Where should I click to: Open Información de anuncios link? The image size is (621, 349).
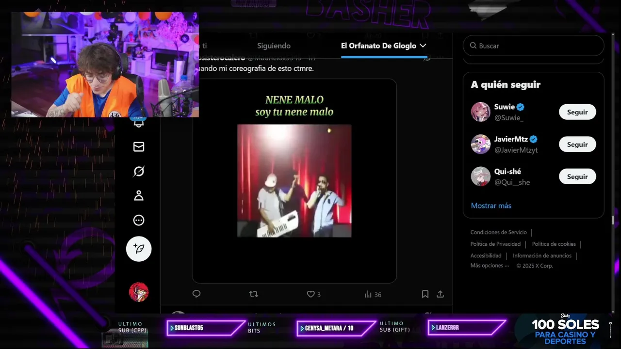(542, 255)
